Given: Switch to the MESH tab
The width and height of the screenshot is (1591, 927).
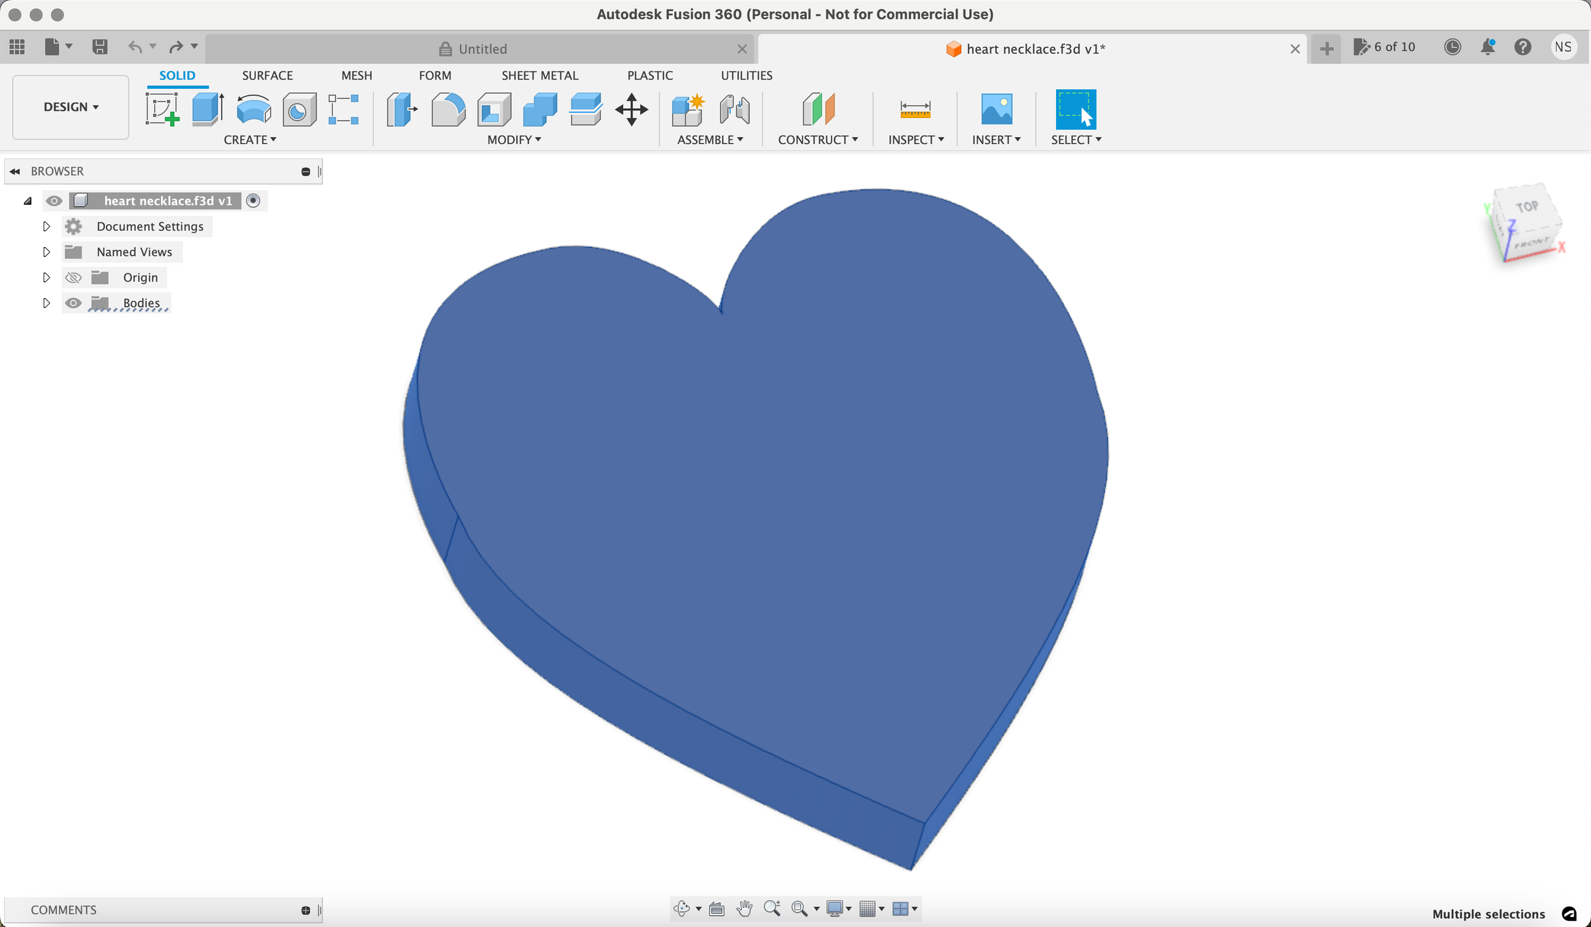Looking at the screenshot, I should pos(357,76).
